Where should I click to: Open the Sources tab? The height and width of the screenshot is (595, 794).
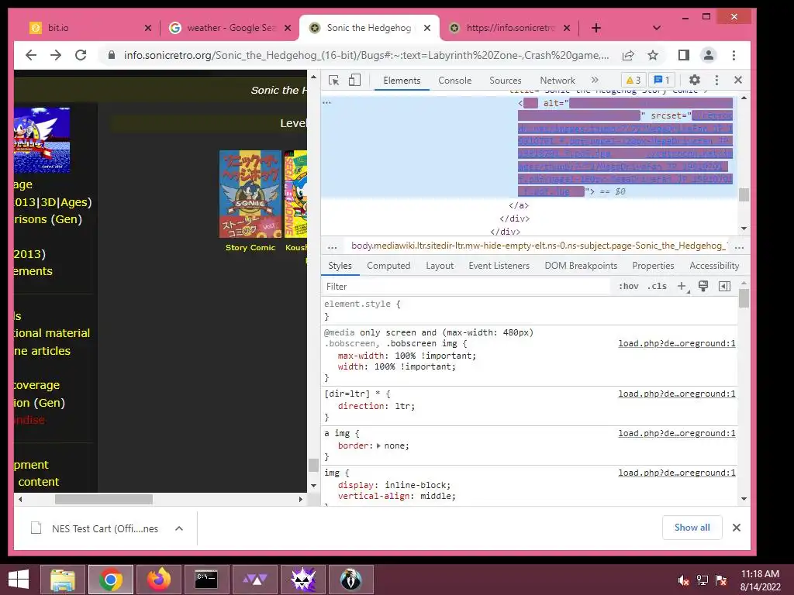[505, 81]
